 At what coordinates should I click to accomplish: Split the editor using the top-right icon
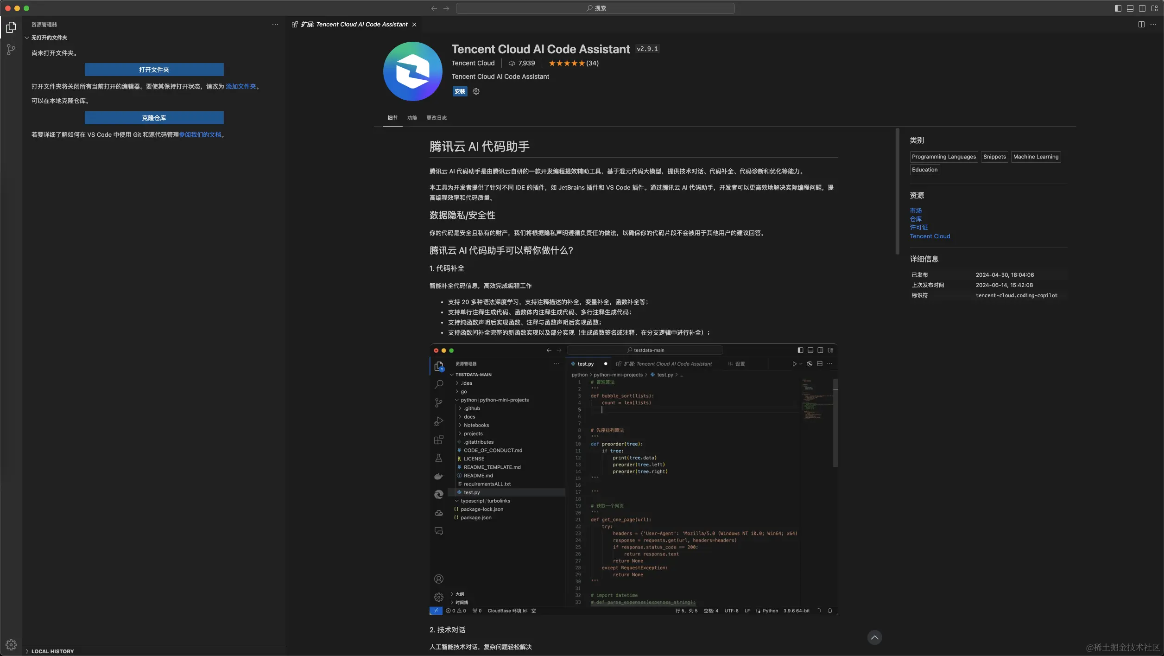(x=1140, y=24)
